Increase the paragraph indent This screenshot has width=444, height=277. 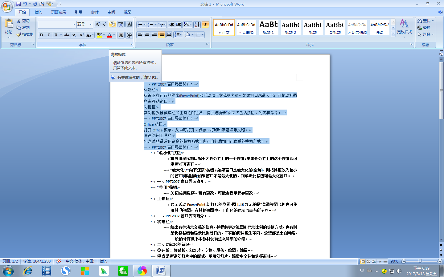click(178, 25)
